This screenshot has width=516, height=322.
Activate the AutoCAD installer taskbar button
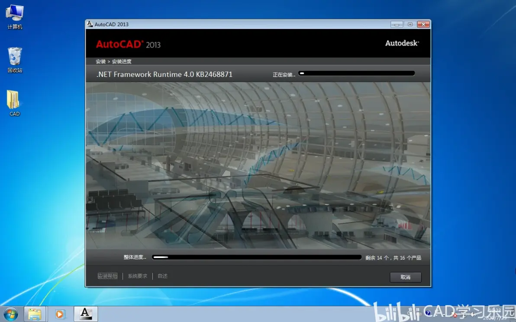[x=86, y=314]
